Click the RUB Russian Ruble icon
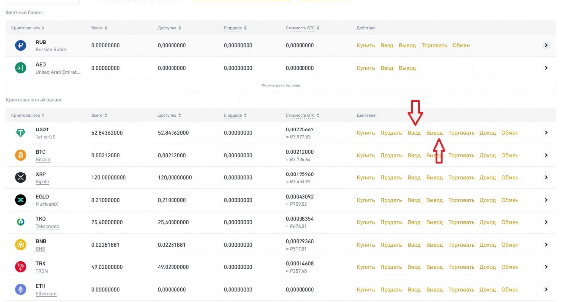561x302 pixels. coord(20,45)
